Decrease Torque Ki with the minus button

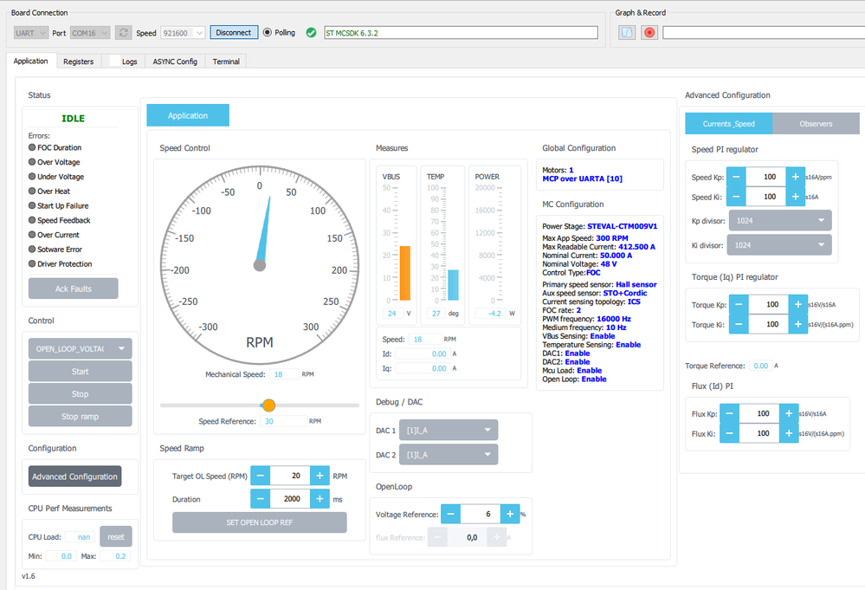(x=739, y=324)
